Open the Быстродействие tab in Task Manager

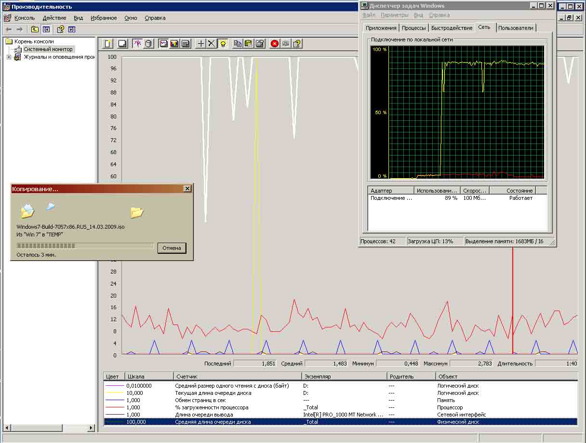452,28
